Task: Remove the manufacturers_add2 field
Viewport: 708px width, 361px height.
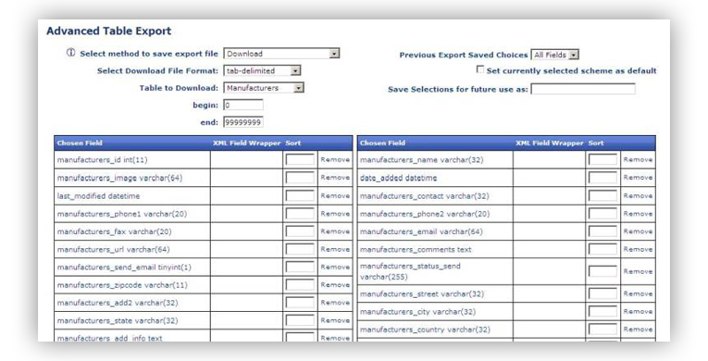Action: click(335, 303)
